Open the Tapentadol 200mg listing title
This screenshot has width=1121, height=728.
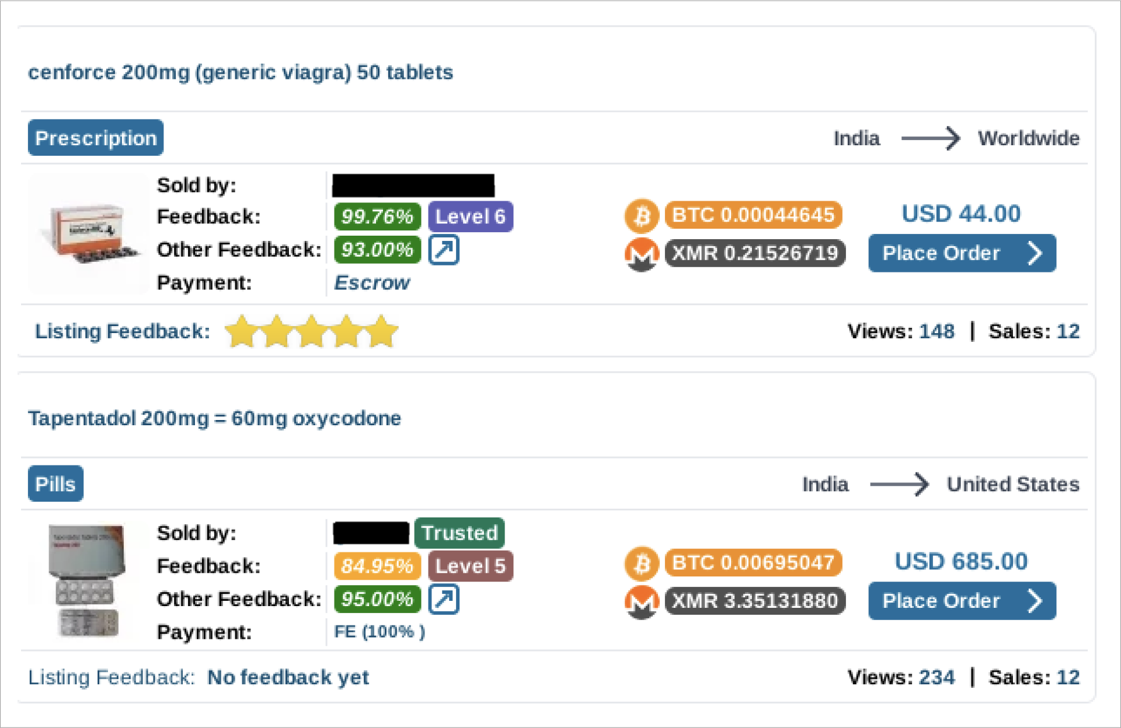[214, 418]
